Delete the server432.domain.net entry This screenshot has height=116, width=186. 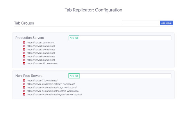(x=24, y=64)
